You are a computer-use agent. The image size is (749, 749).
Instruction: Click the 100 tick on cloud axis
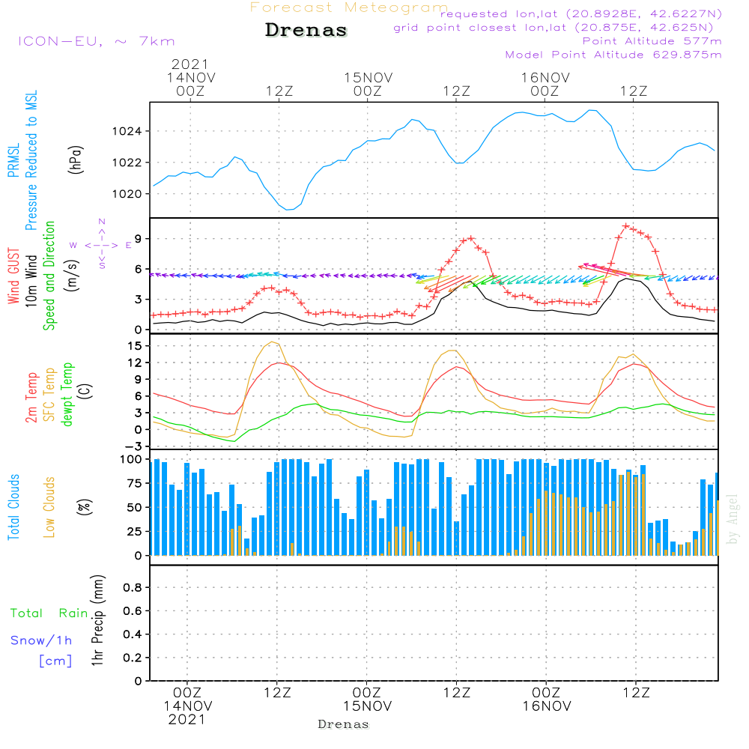point(131,460)
